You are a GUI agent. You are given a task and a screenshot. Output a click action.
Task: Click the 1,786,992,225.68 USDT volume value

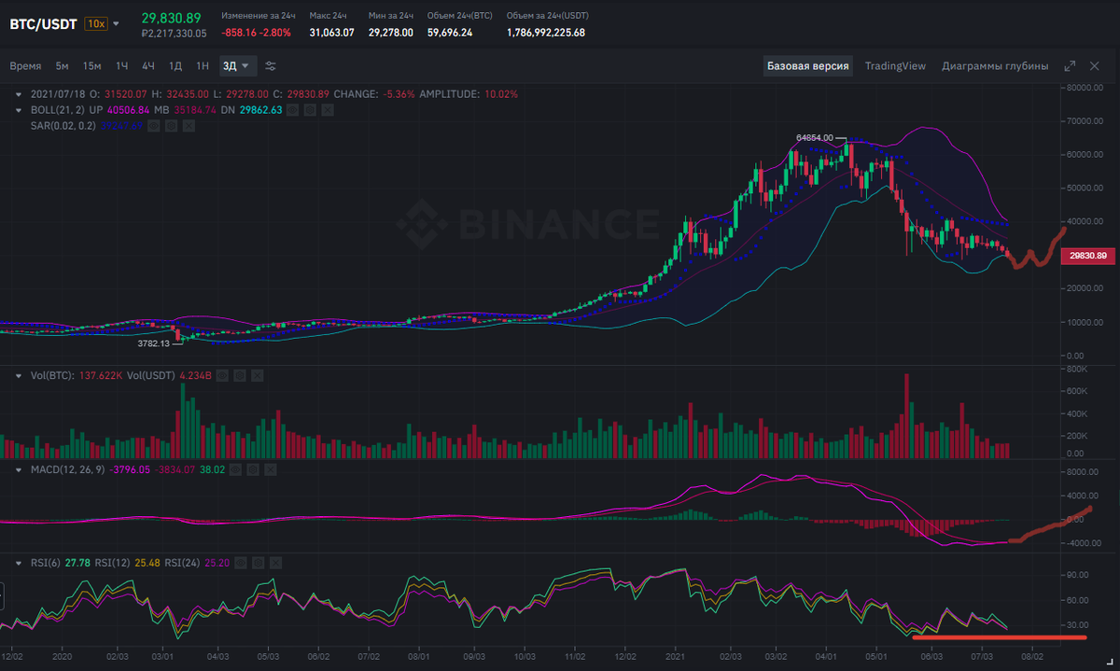click(x=546, y=33)
